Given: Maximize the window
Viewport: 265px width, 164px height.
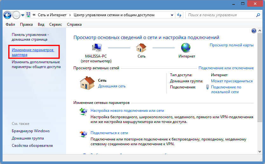Looking at the screenshot, I should (x=243, y=3).
